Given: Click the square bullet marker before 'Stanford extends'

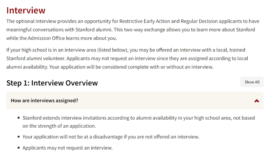Looking at the screenshot, I should point(19,118).
